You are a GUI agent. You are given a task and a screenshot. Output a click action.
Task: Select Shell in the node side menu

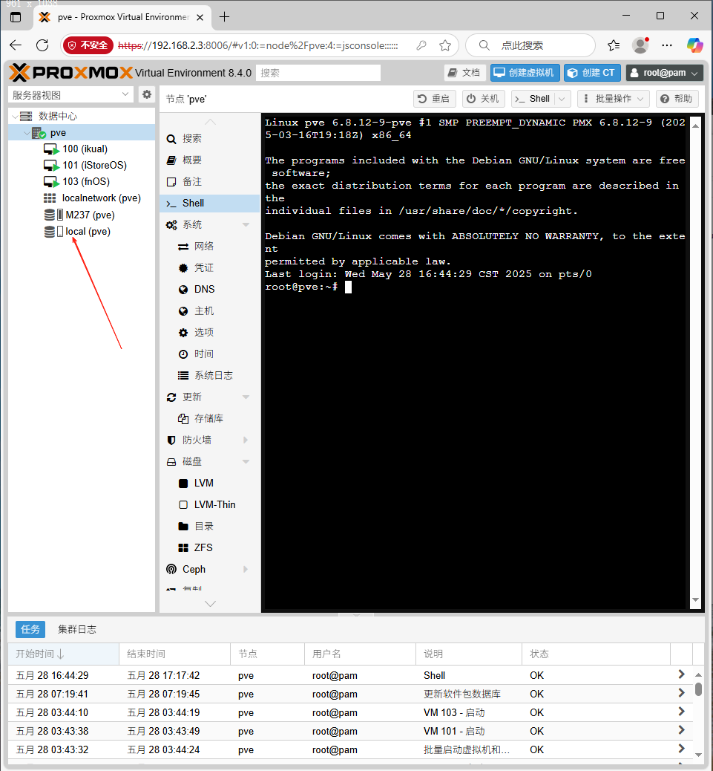[x=210, y=203]
